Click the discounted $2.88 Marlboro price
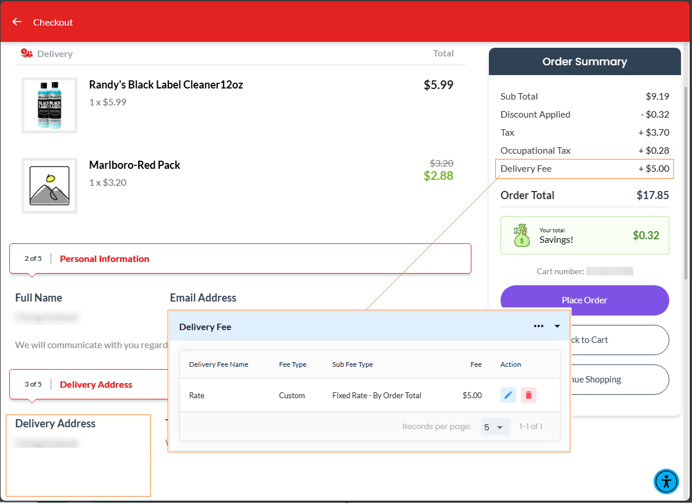The width and height of the screenshot is (692, 503). 438,176
